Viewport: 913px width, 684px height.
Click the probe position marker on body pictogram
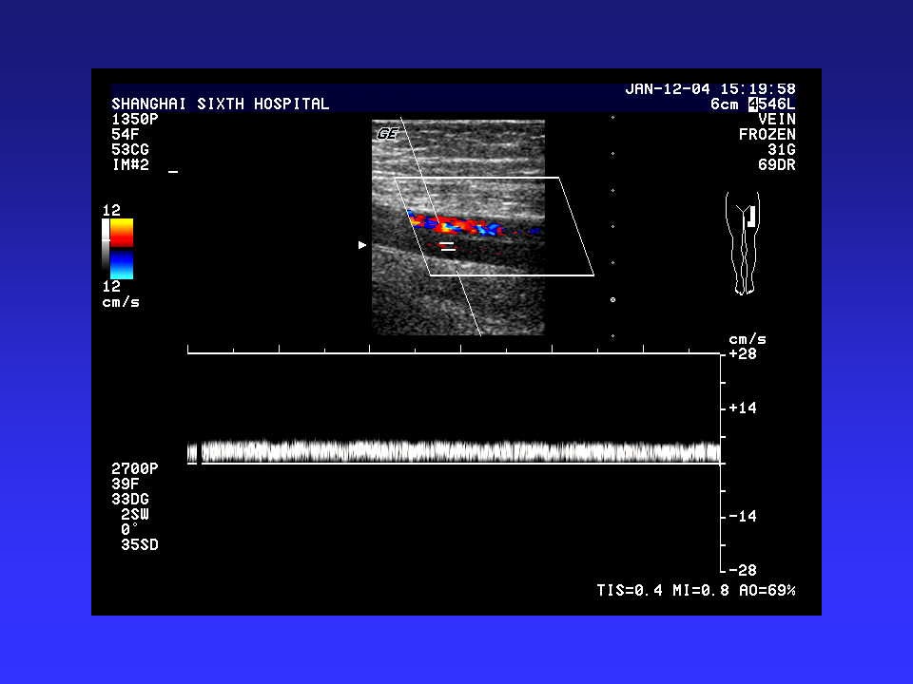pyautogui.click(x=751, y=216)
